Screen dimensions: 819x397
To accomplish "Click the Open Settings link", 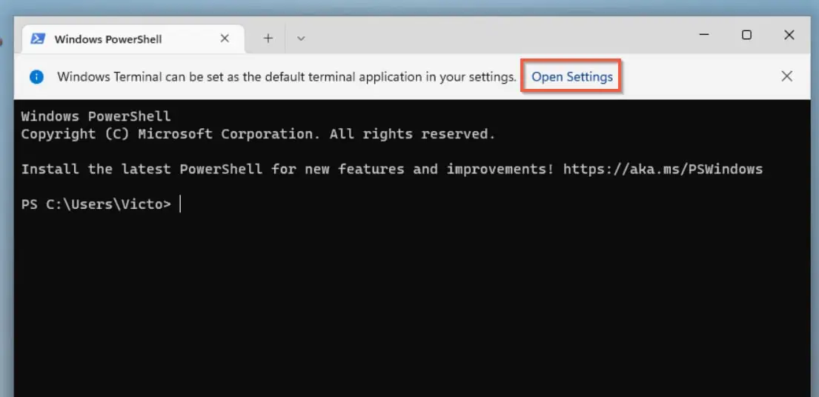I will pyautogui.click(x=572, y=77).
